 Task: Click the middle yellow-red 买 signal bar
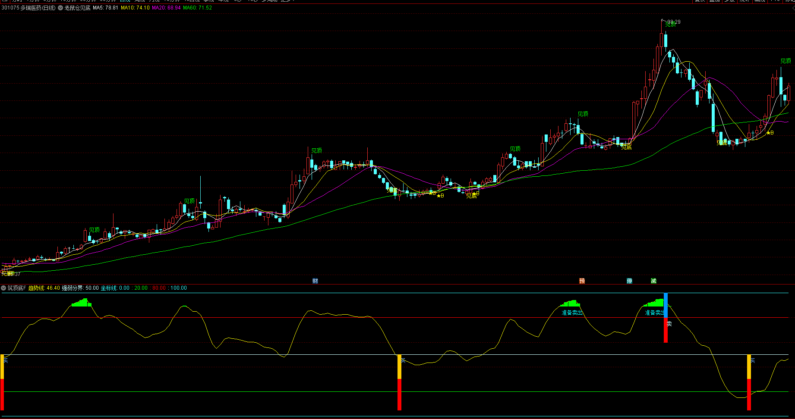pos(399,381)
